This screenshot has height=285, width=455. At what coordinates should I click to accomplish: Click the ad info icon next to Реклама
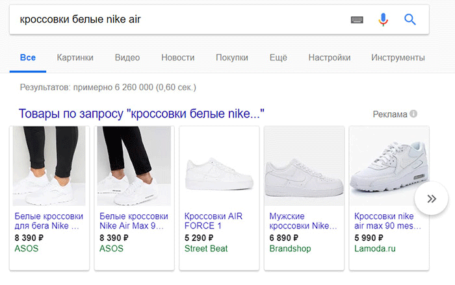[x=413, y=114]
